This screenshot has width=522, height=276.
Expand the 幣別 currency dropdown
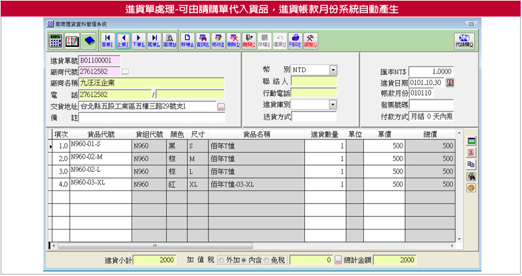point(333,70)
